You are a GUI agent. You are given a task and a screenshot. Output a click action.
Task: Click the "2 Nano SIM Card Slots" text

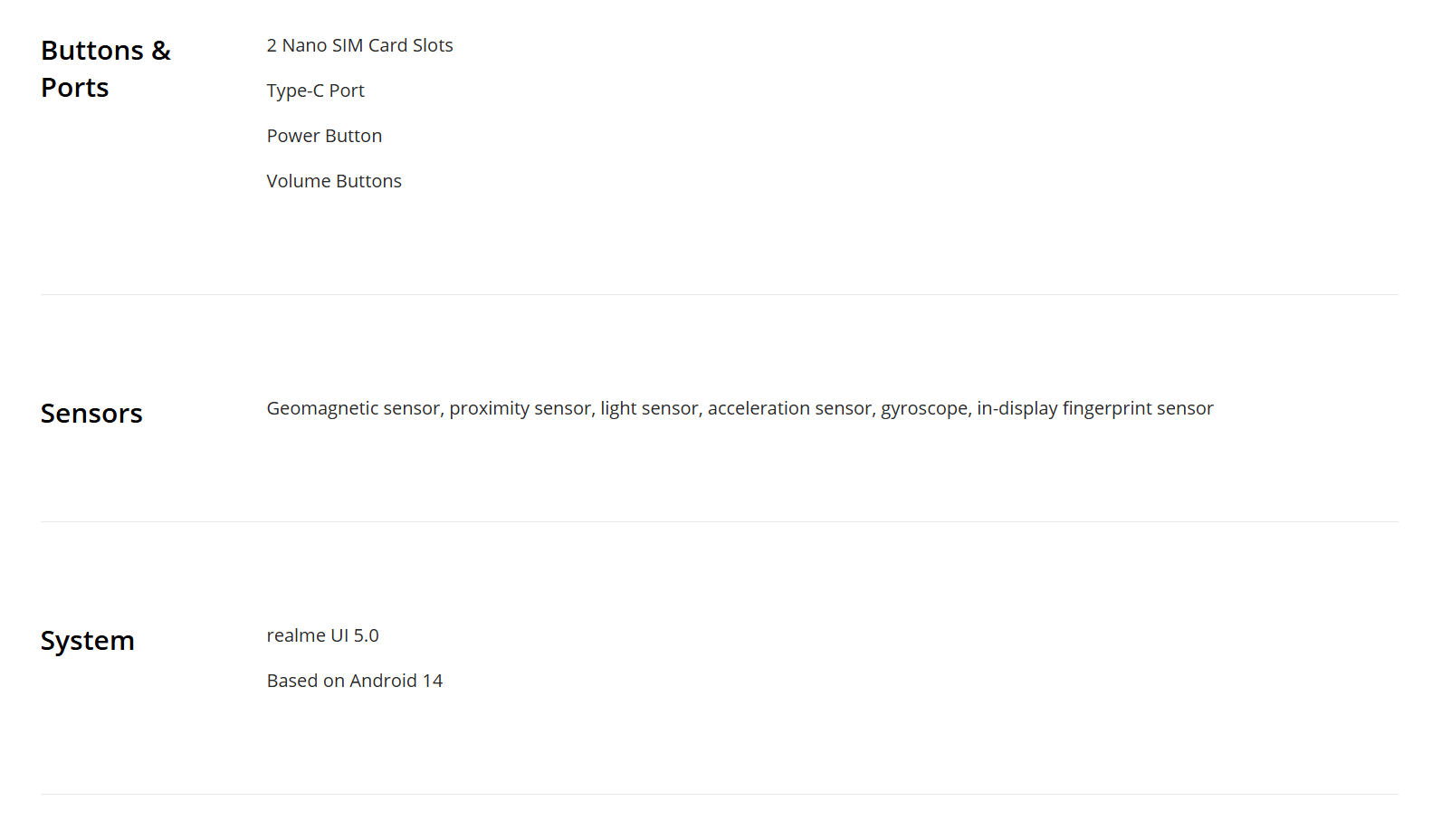click(359, 45)
